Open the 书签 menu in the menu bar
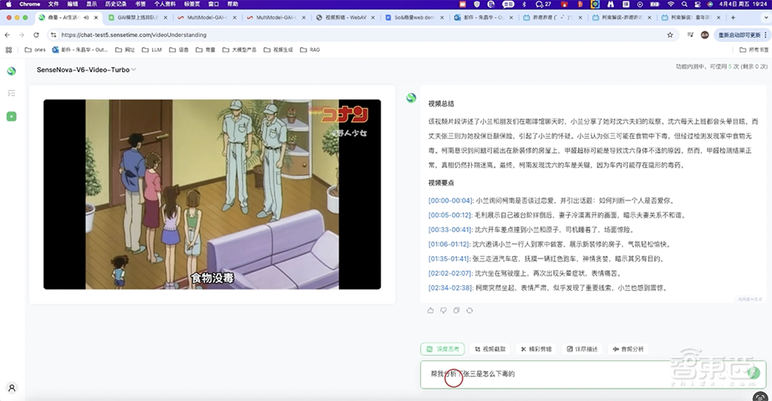Image resolution: width=772 pixels, height=401 pixels. pos(141,4)
